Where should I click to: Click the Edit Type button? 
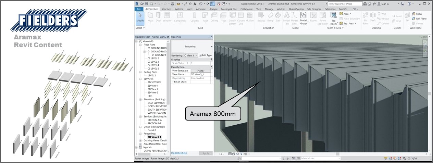pos(205,55)
